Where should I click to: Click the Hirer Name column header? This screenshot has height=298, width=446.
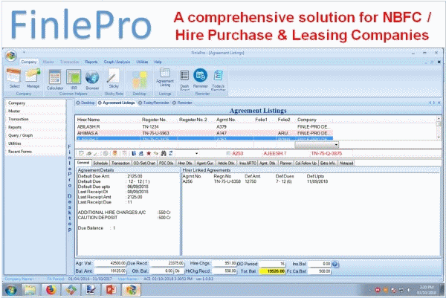point(88,120)
